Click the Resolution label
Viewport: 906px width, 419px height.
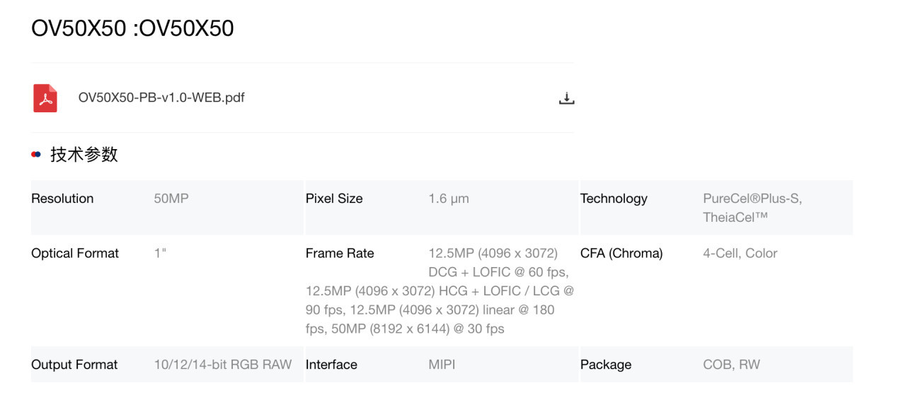[x=62, y=199]
